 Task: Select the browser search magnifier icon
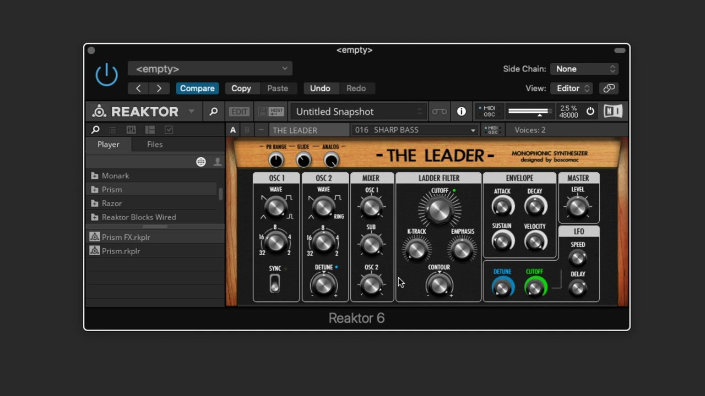coord(95,130)
